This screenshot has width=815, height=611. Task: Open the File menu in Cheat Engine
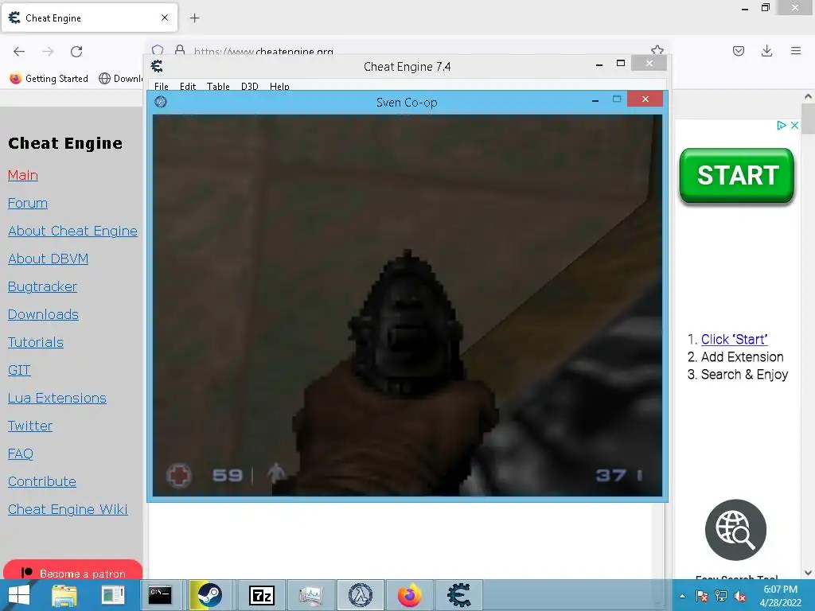[161, 86]
